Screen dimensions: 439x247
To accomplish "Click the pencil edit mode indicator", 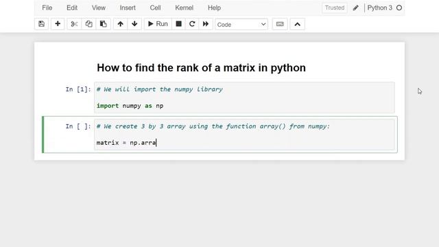I will click(355, 8).
